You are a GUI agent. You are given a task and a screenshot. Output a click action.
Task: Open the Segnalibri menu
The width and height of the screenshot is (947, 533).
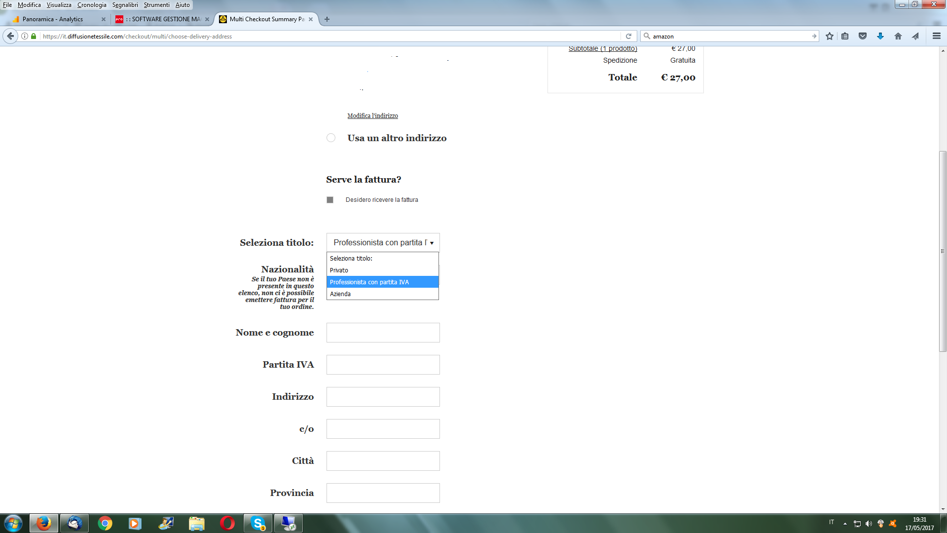(125, 5)
